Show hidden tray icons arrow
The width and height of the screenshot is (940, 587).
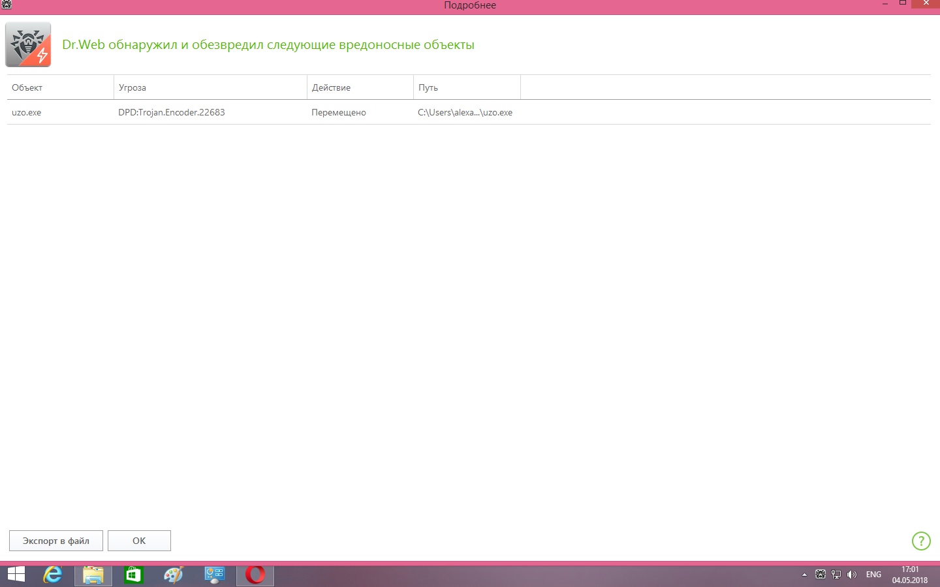(804, 575)
